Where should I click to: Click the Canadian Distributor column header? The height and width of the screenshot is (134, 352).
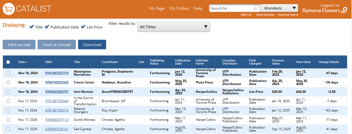[230, 62]
